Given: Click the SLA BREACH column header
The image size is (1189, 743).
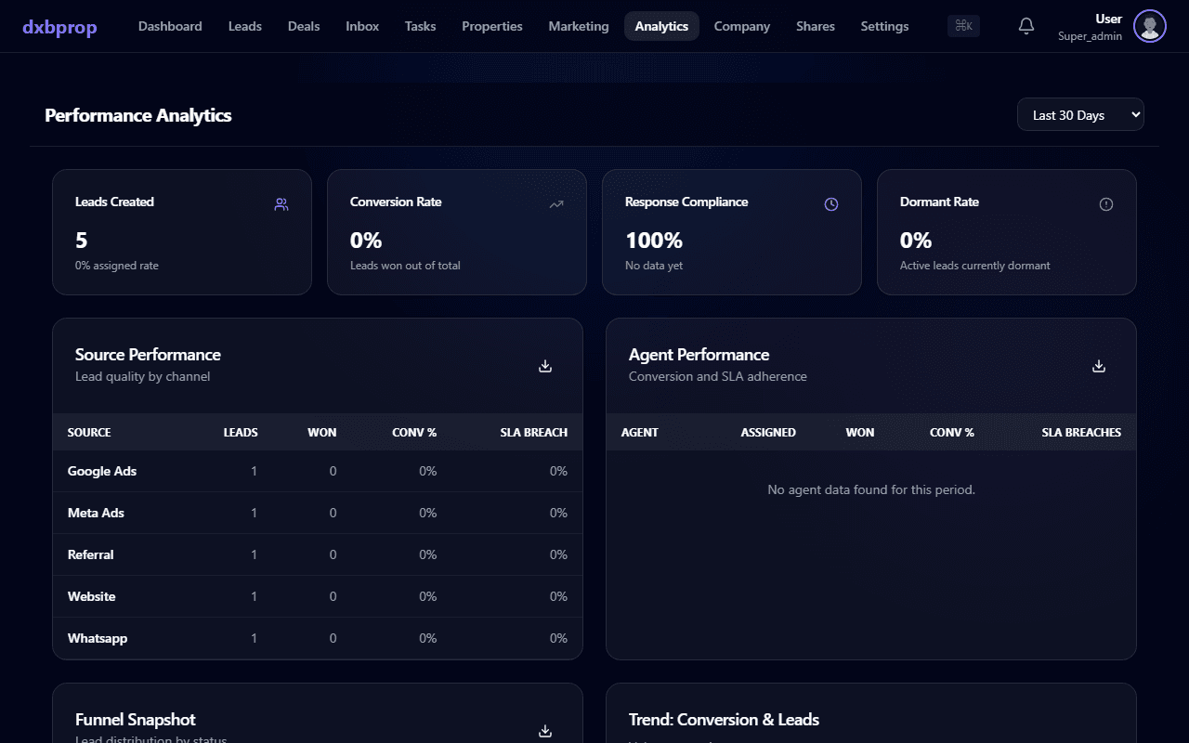Looking at the screenshot, I should [x=533, y=433].
